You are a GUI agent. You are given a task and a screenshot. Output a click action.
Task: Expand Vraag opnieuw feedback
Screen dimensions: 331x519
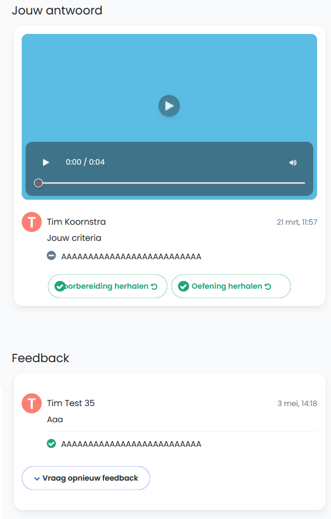pyautogui.click(x=86, y=478)
